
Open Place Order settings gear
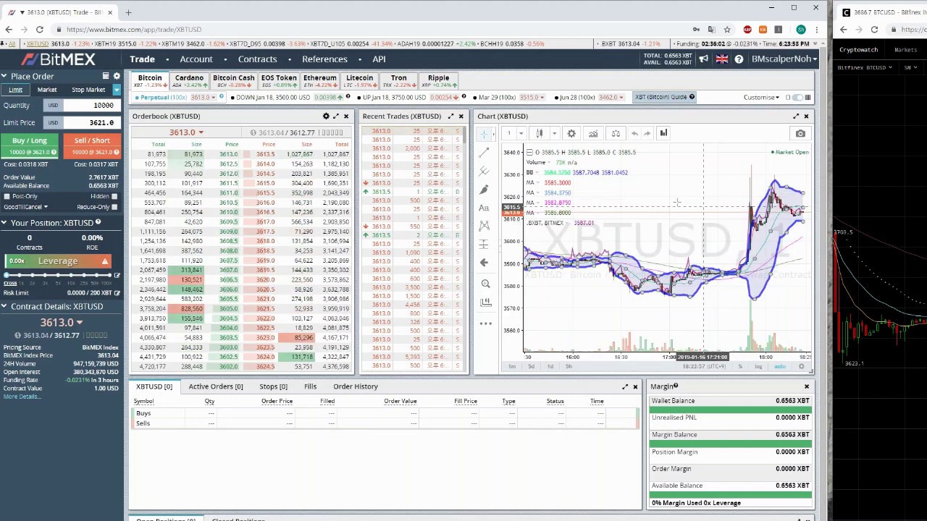click(x=117, y=76)
